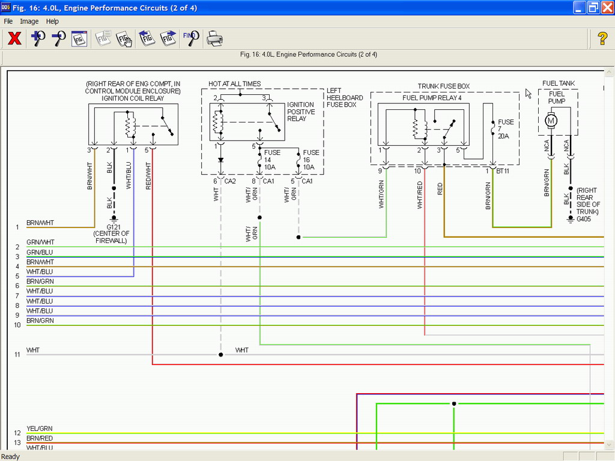Fit figure to window icon
Viewport: 615px width, 461px height.
point(79,38)
